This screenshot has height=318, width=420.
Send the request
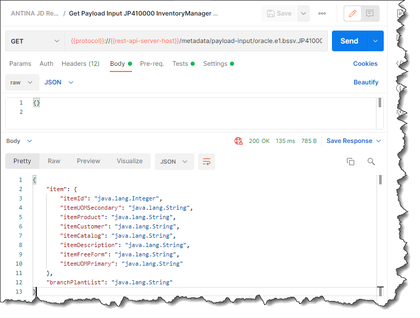pyautogui.click(x=349, y=41)
